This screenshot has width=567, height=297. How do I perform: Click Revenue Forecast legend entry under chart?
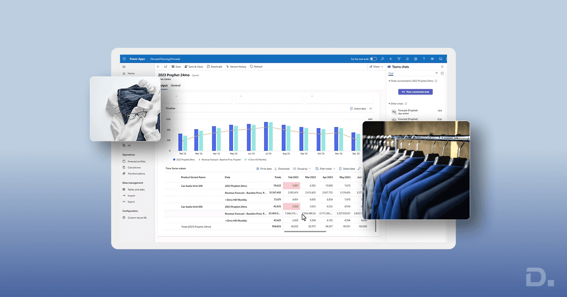point(219,160)
